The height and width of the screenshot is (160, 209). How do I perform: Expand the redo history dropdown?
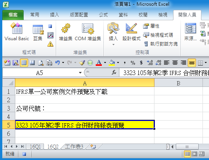point(75,62)
